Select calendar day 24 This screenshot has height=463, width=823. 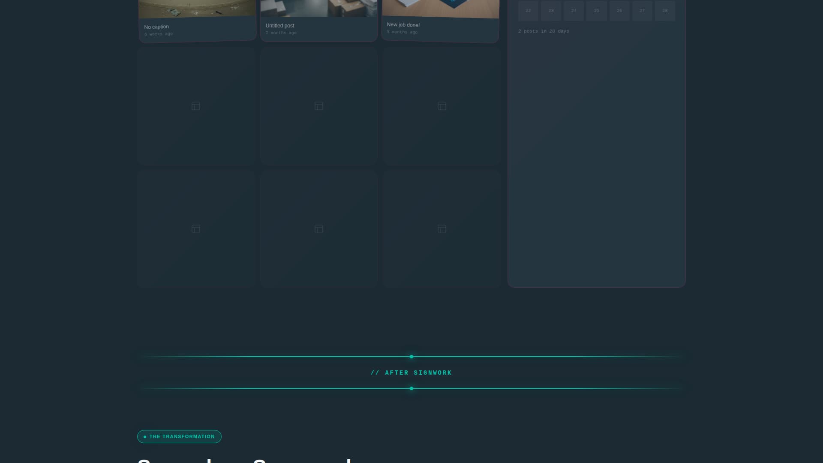[574, 11]
